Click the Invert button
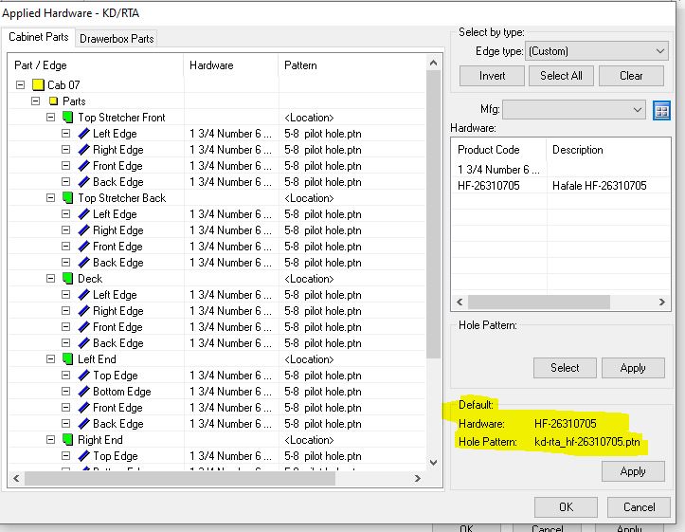685x532 pixels. [x=492, y=76]
